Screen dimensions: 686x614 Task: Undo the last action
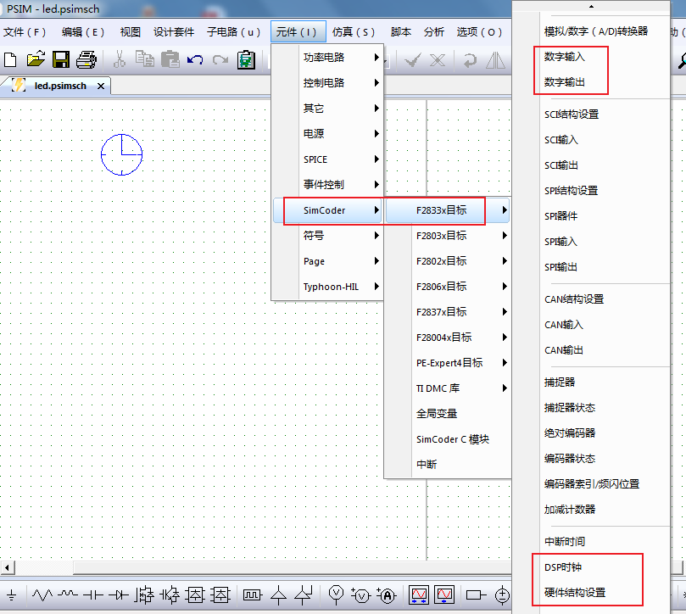pos(195,60)
